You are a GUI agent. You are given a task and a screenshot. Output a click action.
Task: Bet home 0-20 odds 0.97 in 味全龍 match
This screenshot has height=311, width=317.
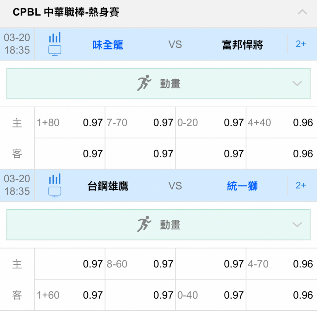[211, 123]
